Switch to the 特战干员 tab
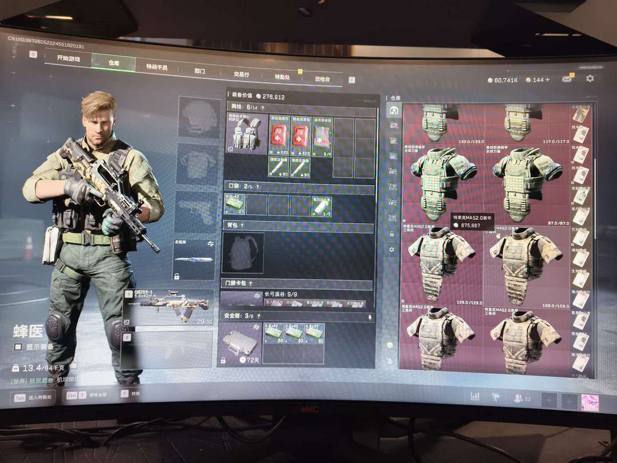 [x=157, y=67]
